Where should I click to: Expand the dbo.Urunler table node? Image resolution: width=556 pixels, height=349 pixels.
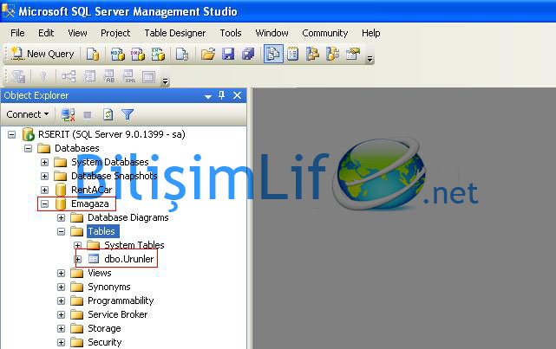[x=78, y=260]
